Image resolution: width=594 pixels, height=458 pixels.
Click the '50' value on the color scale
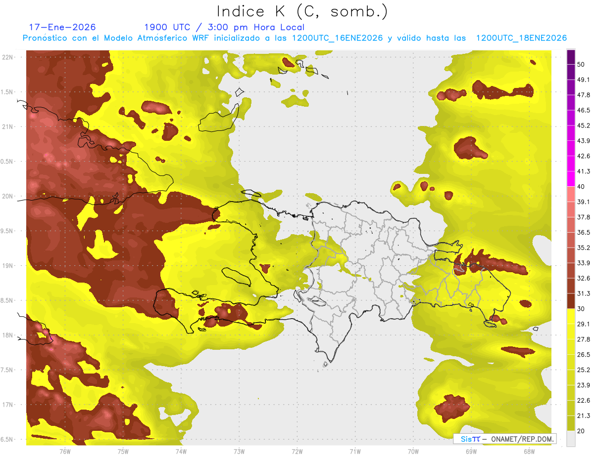[x=582, y=64]
